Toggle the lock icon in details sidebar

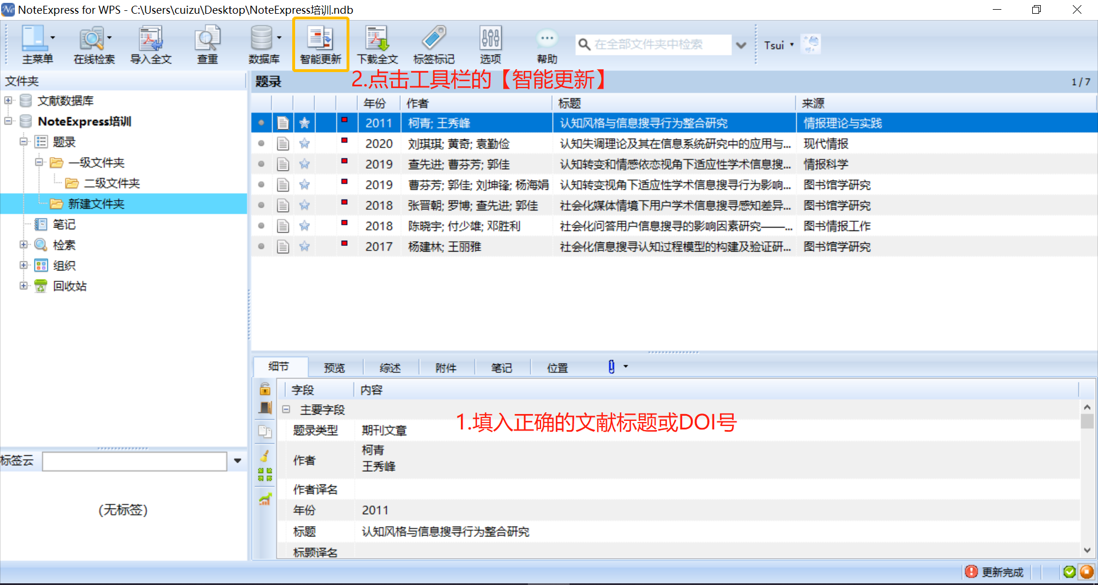[x=265, y=389]
